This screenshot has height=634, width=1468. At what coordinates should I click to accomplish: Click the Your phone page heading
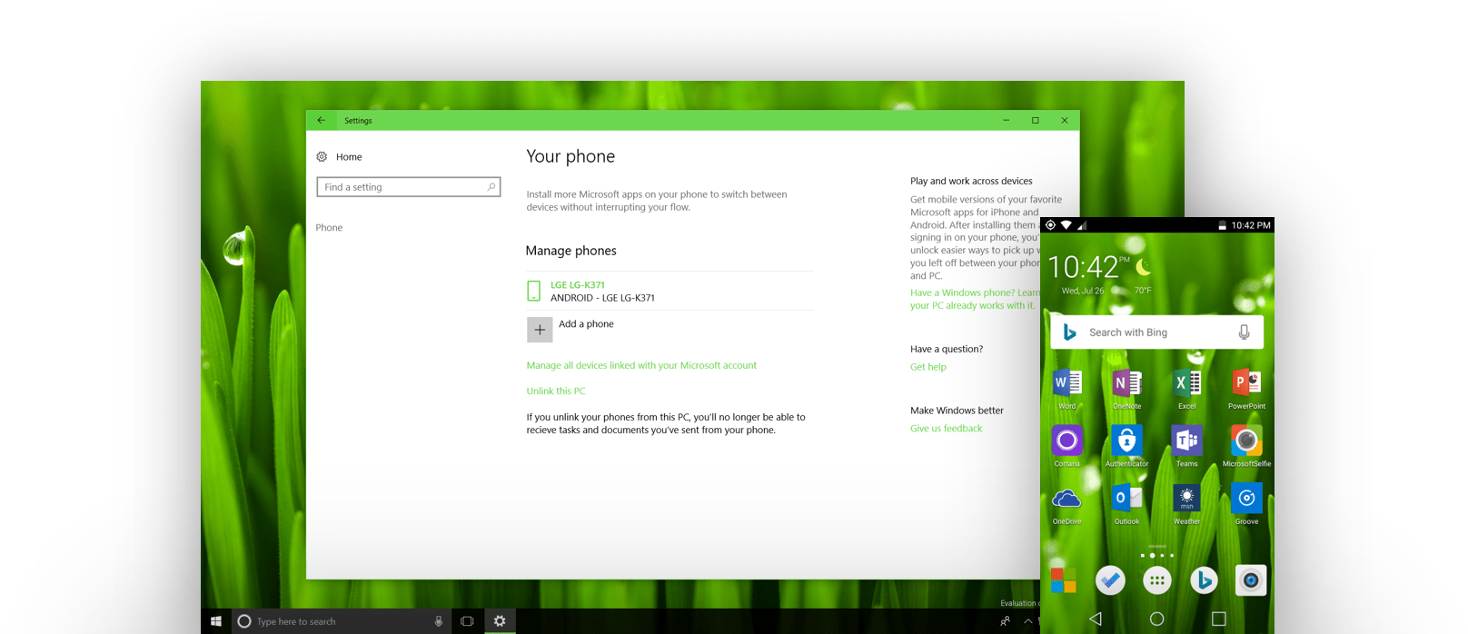click(570, 156)
